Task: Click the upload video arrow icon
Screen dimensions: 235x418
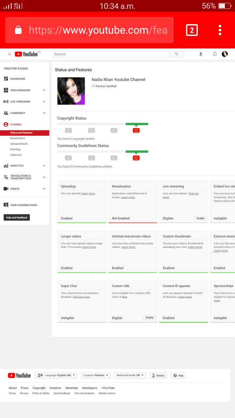Action: click(x=201, y=54)
